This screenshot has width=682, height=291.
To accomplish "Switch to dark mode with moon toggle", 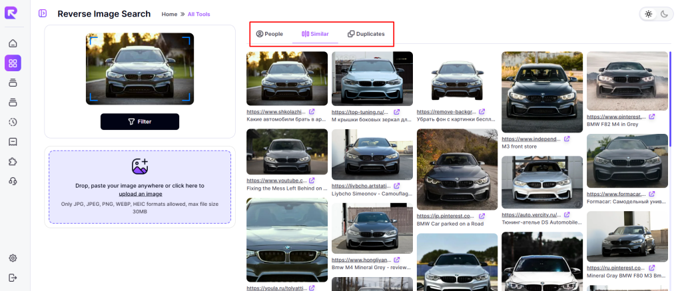I will (663, 14).
